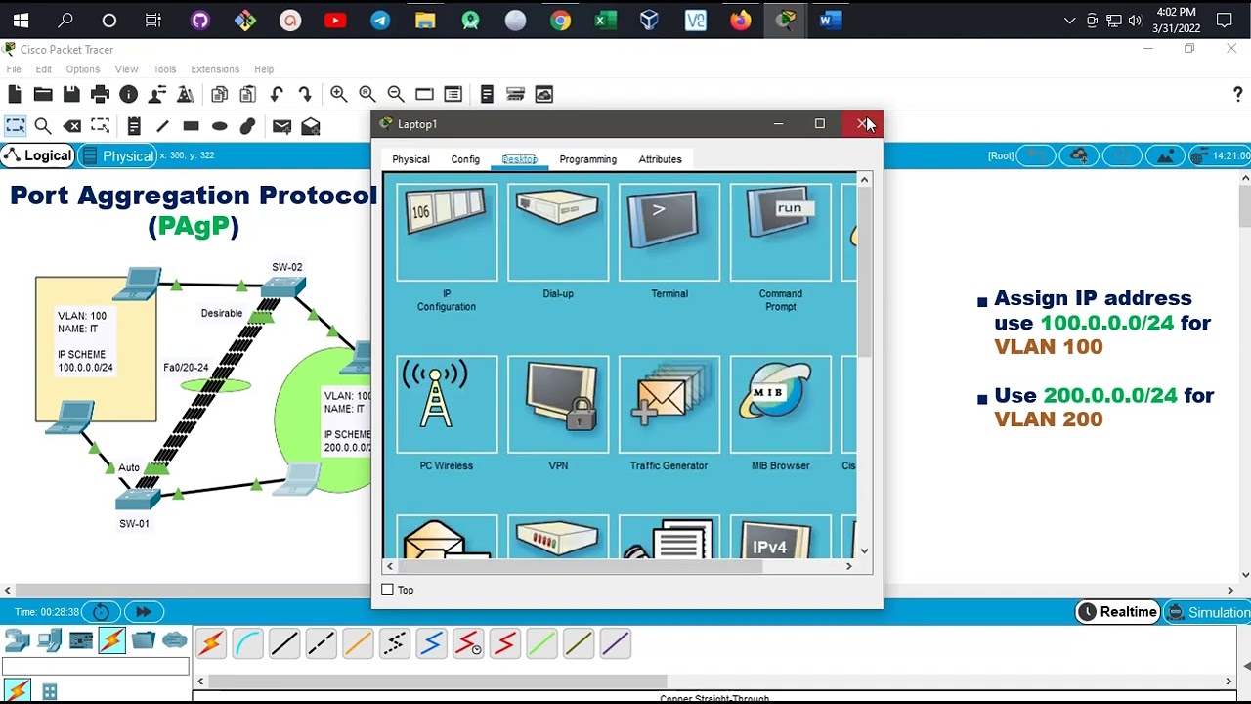Select the Network Devices category

18,640
